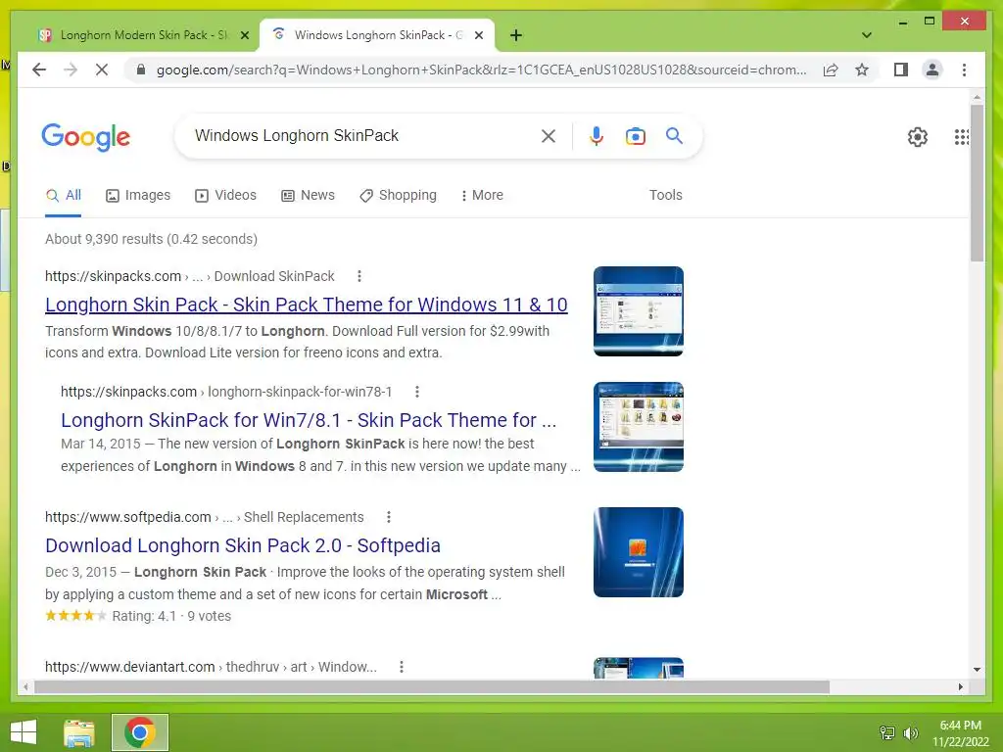Open a new browser tab

[x=516, y=35]
